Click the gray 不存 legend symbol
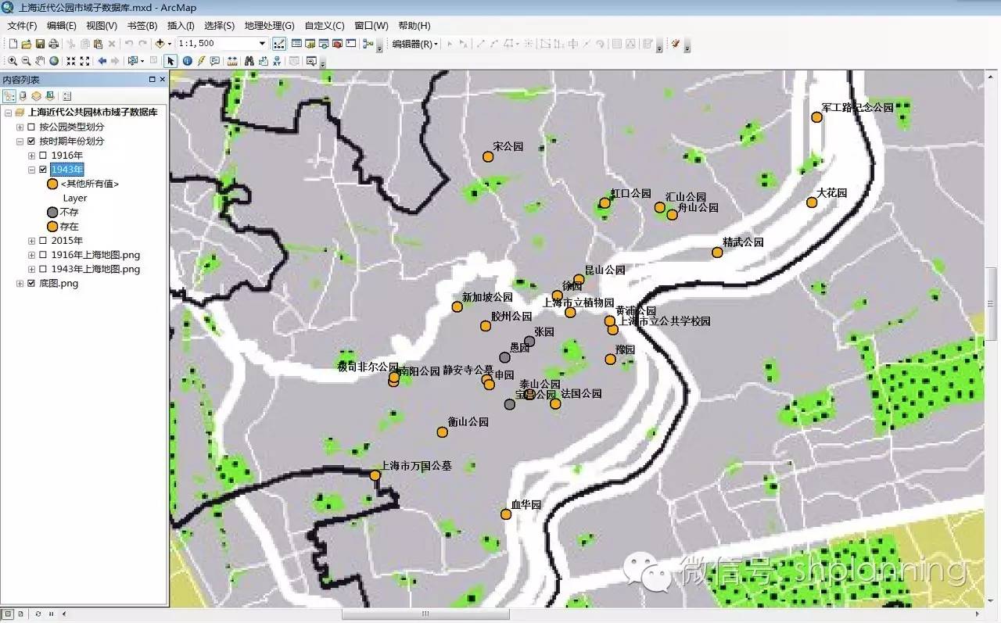1001x623 pixels. pos(52,213)
